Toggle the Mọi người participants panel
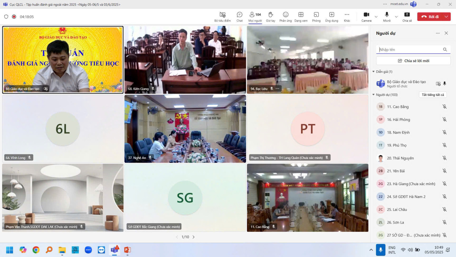This screenshot has width=456, height=257. tap(255, 17)
